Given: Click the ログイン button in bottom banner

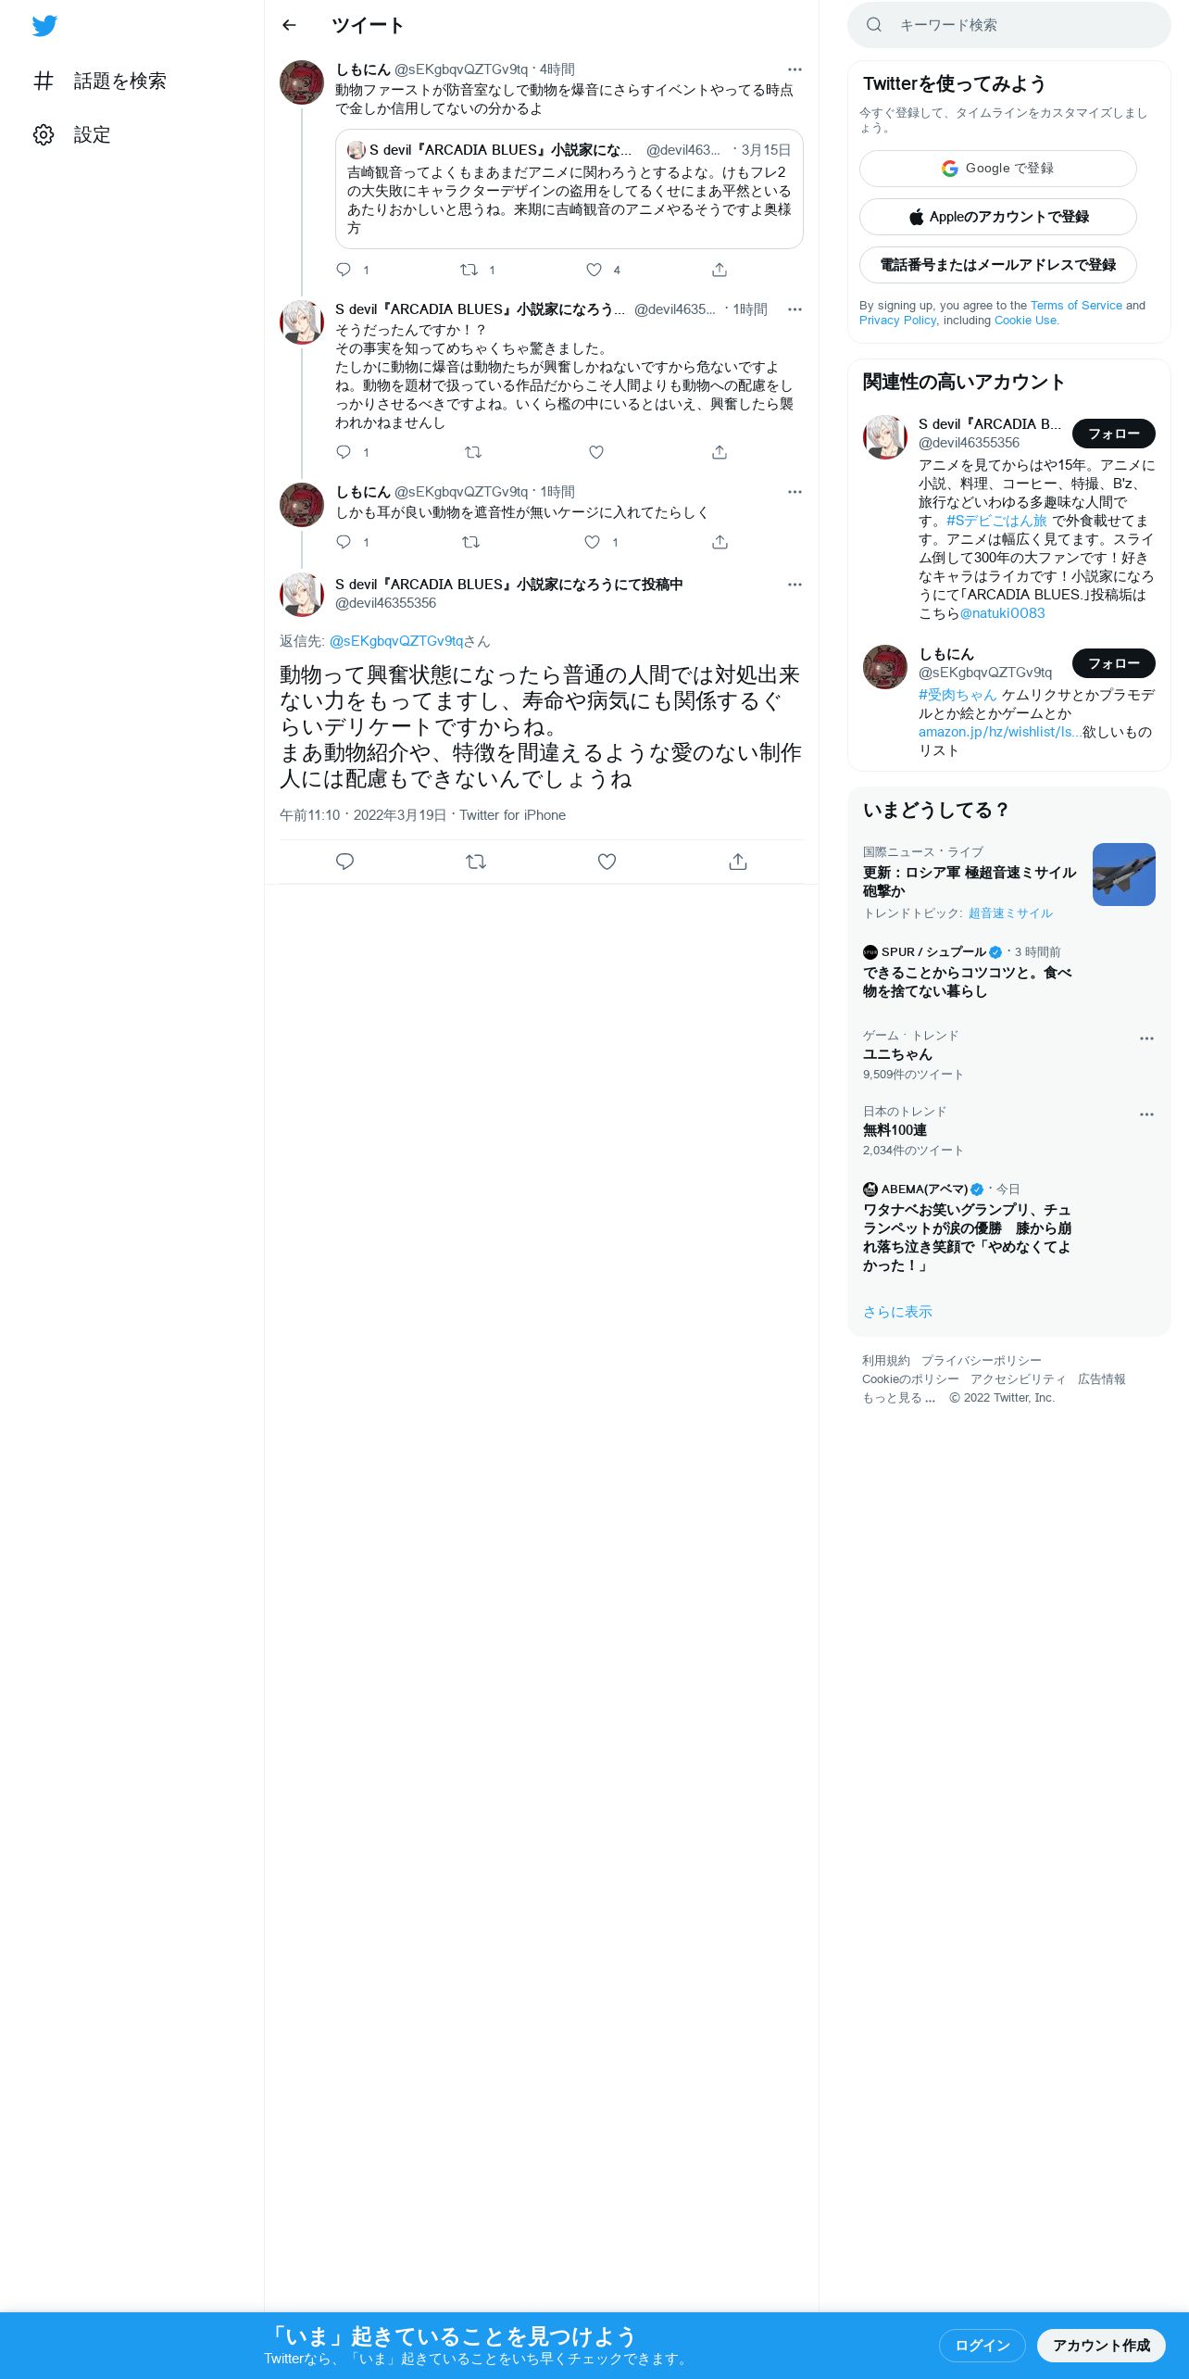Looking at the screenshot, I should (982, 2345).
